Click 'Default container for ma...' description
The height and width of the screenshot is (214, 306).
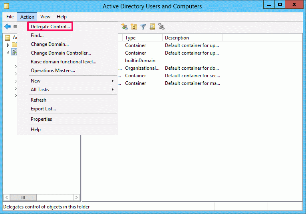(x=193, y=83)
